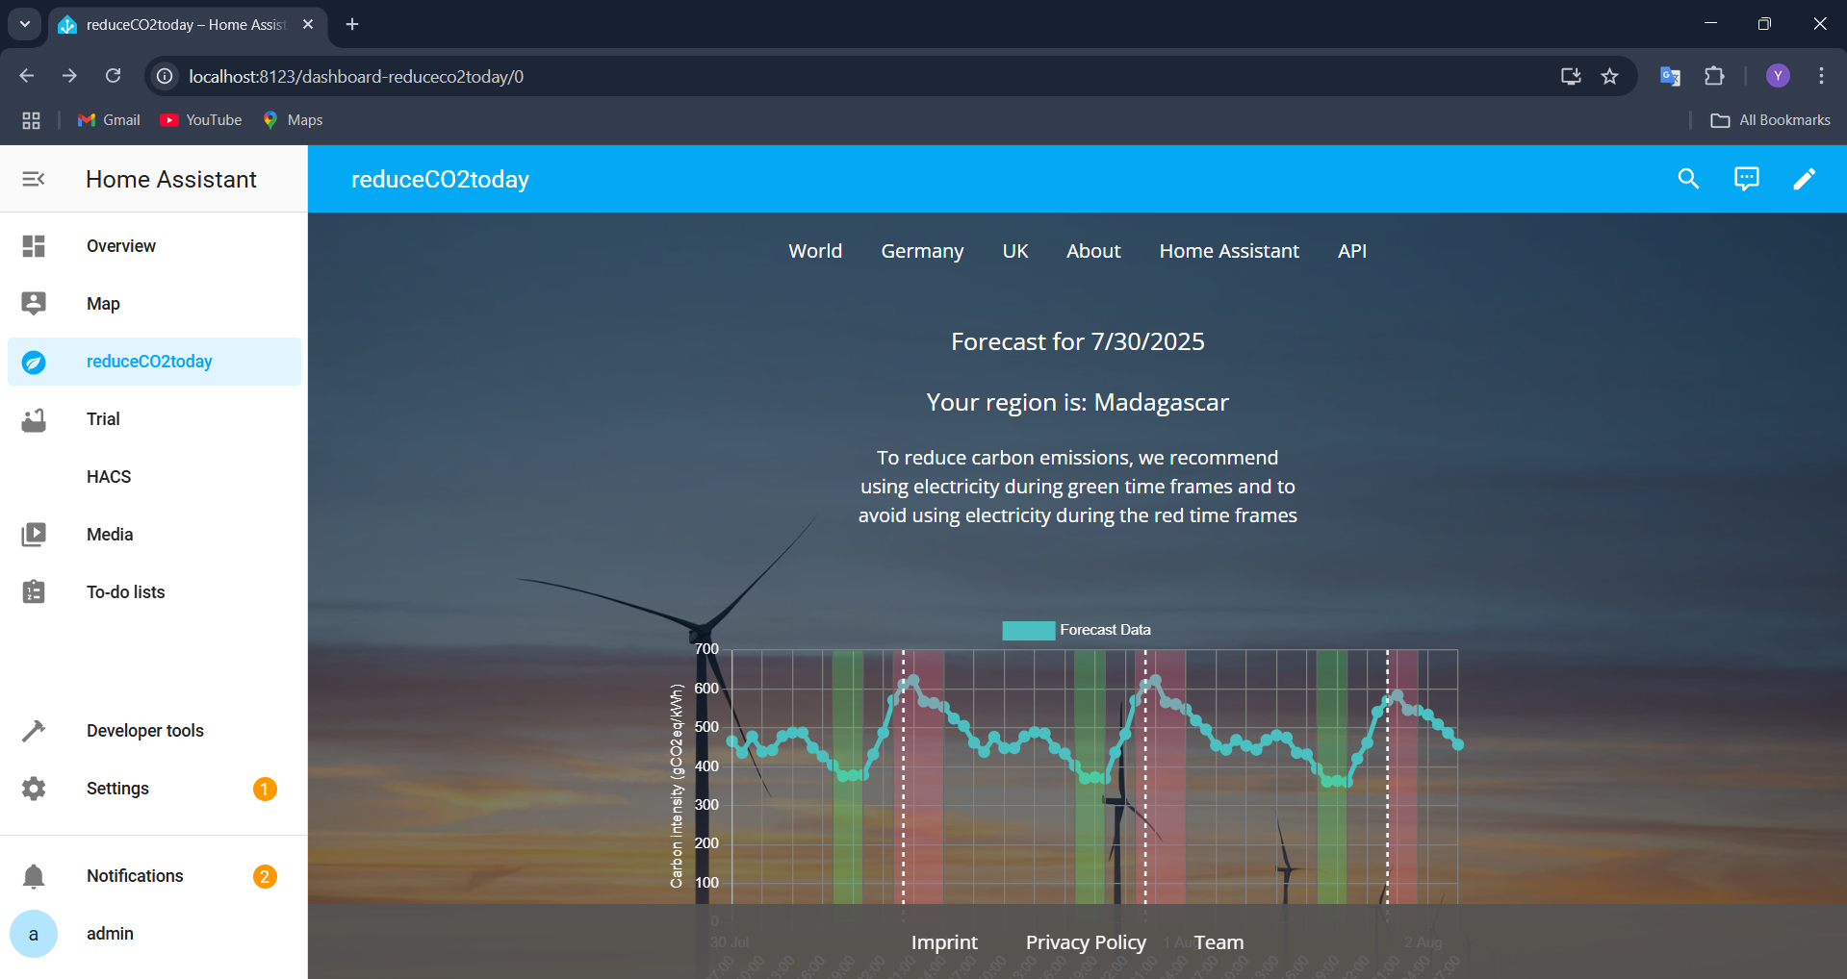Open the Assist chat icon
This screenshot has height=979, width=1847.
click(1746, 179)
